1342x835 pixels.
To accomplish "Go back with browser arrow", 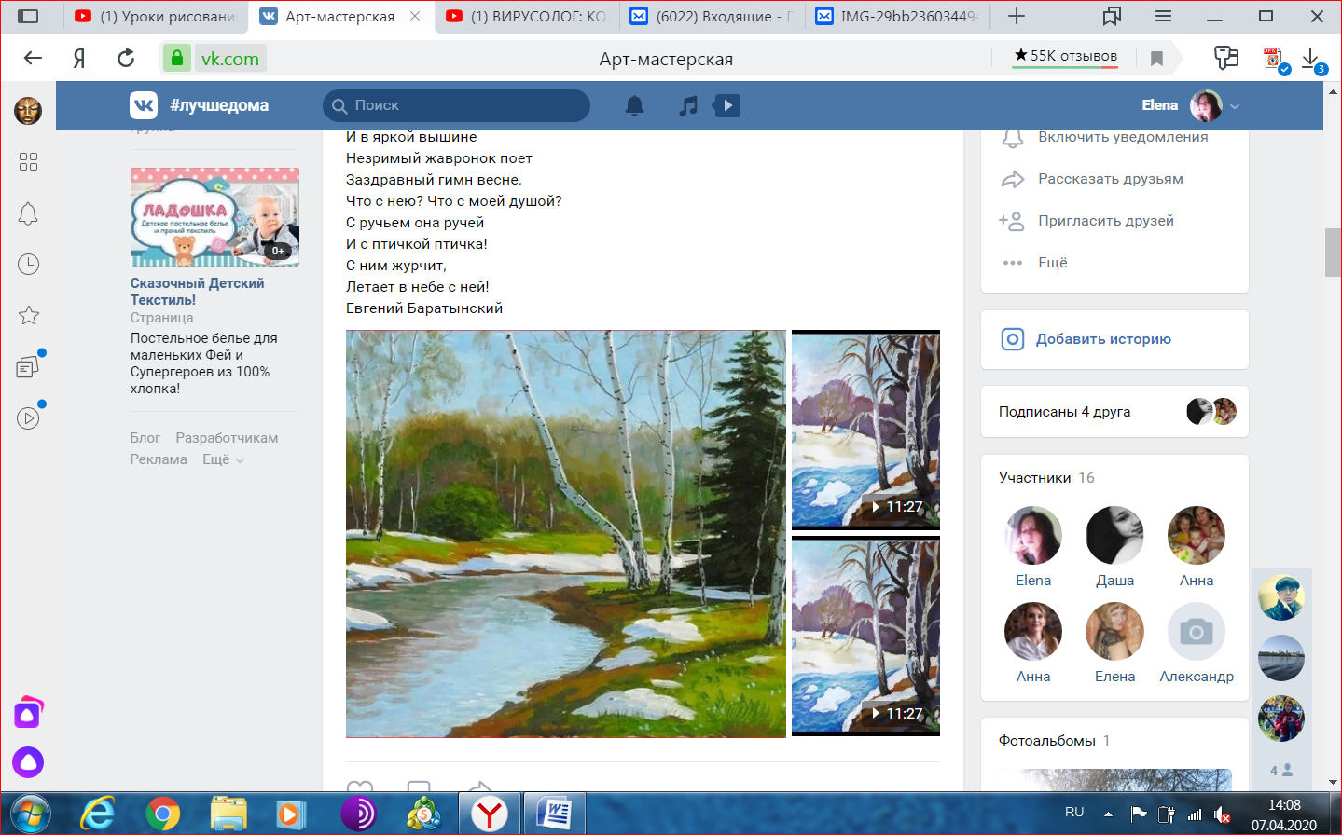I will 33,58.
